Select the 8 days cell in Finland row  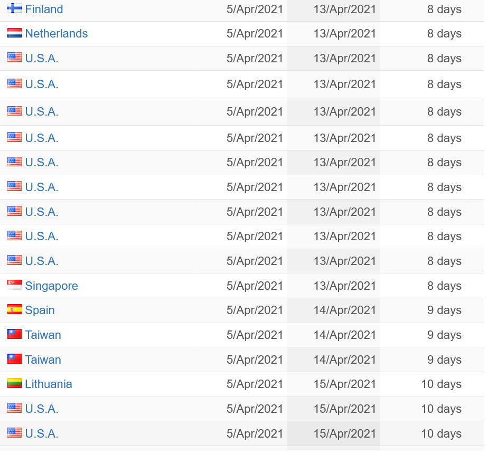[445, 10]
